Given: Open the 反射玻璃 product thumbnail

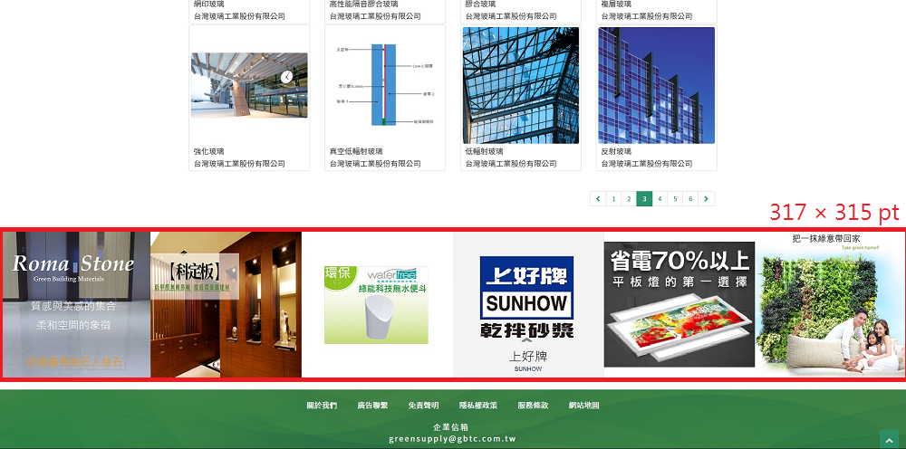Looking at the screenshot, I should pos(656,85).
